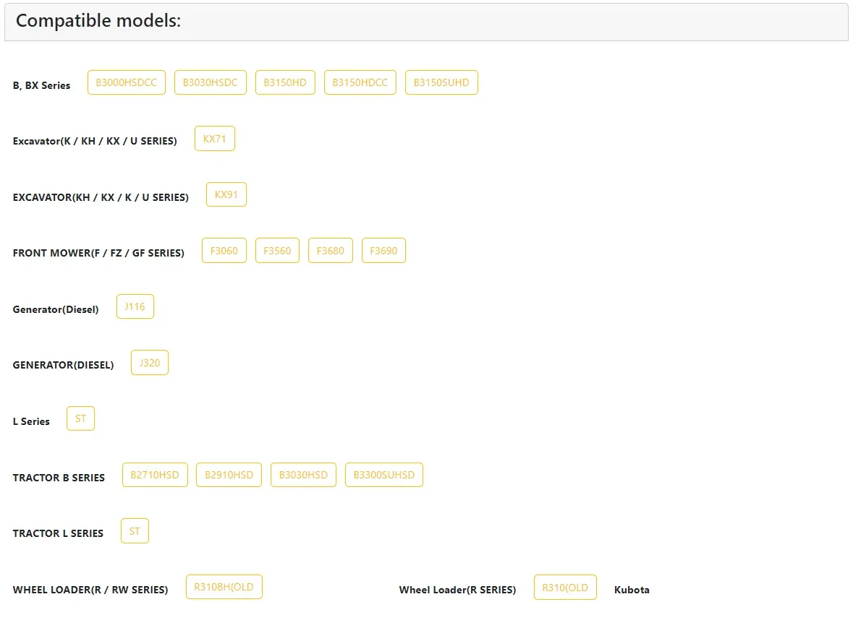
Task: Select the F3560 front mower tag
Action: [x=277, y=251]
